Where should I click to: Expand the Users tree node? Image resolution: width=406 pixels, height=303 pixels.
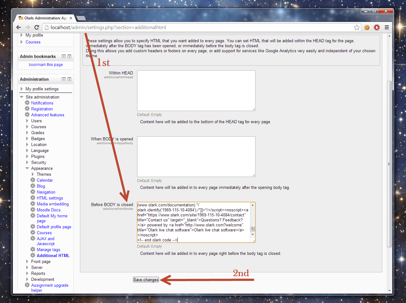[x=27, y=121]
